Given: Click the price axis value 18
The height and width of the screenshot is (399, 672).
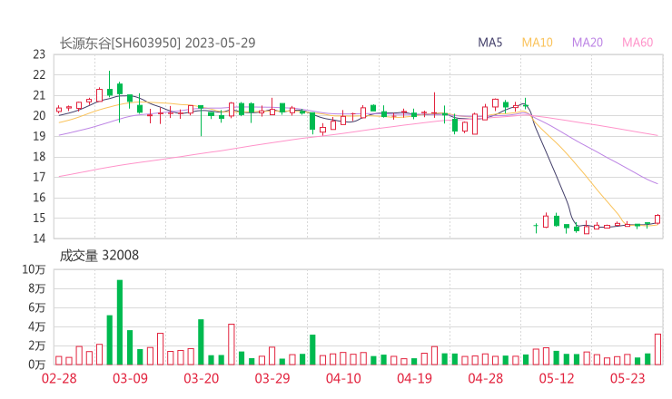Looking at the screenshot, I should click(39, 157).
